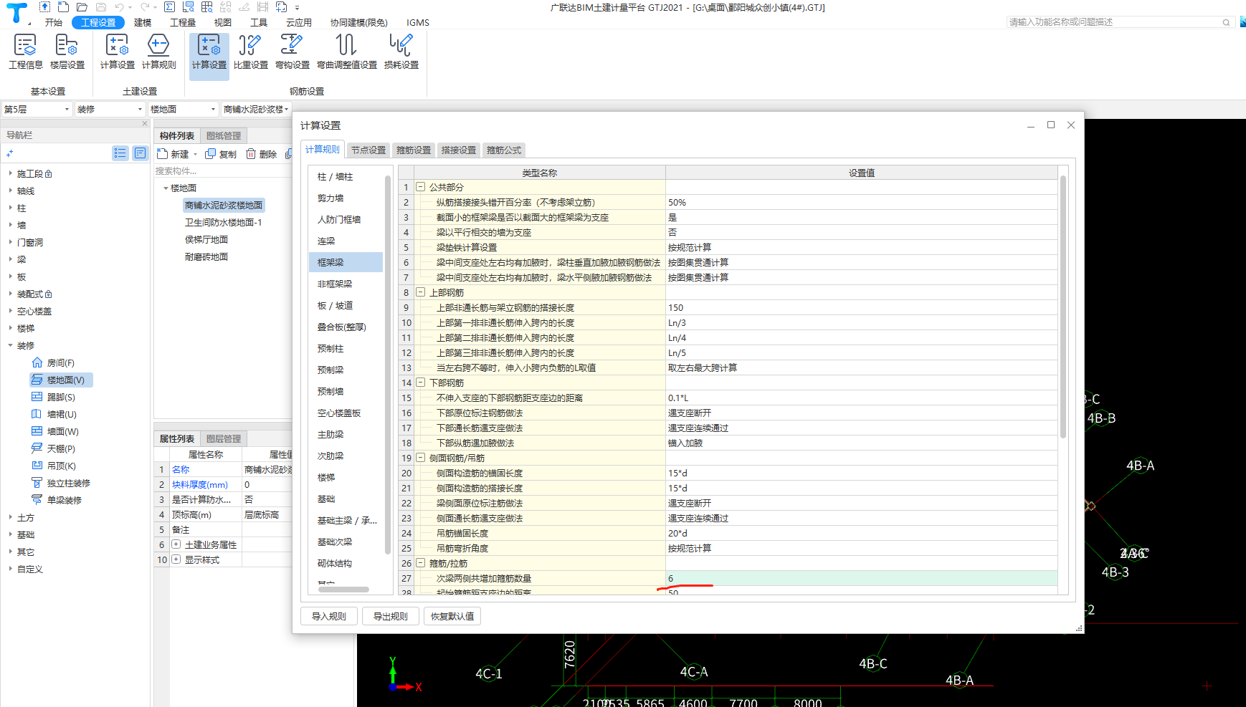Image resolution: width=1246 pixels, height=707 pixels.
Task: Click the function search box at top right
Action: pos(1119,22)
